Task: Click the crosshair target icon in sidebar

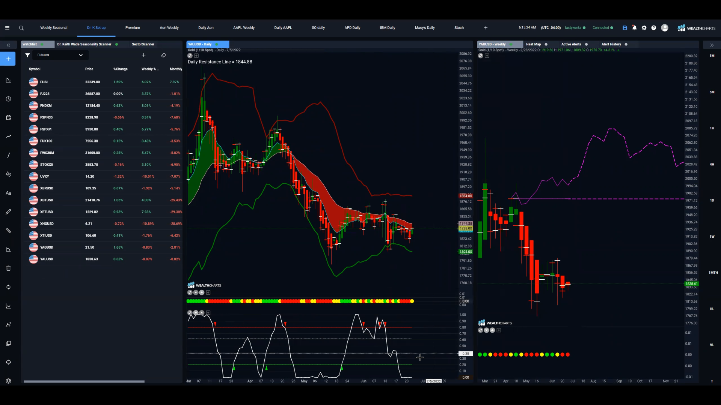Action: pos(8,362)
